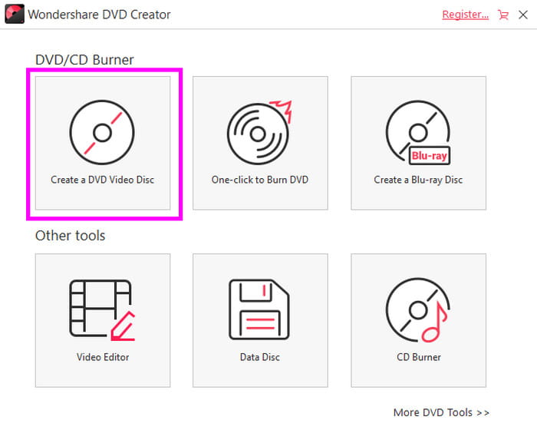Image resolution: width=537 pixels, height=430 pixels.
Task: Click the shopping cart icon
Action: [x=503, y=15]
